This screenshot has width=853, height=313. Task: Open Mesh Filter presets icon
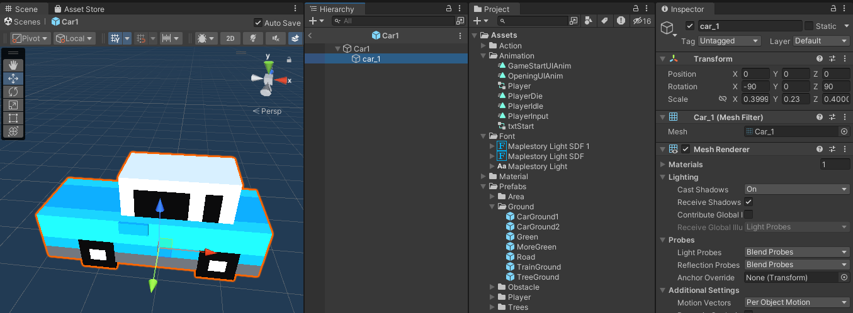click(832, 117)
